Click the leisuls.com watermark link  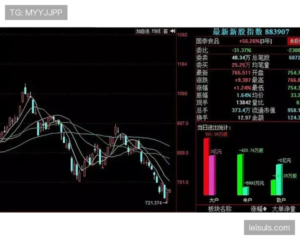(x=269, y=228)
